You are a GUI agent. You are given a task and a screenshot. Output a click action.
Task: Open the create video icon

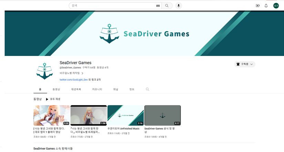257,6
